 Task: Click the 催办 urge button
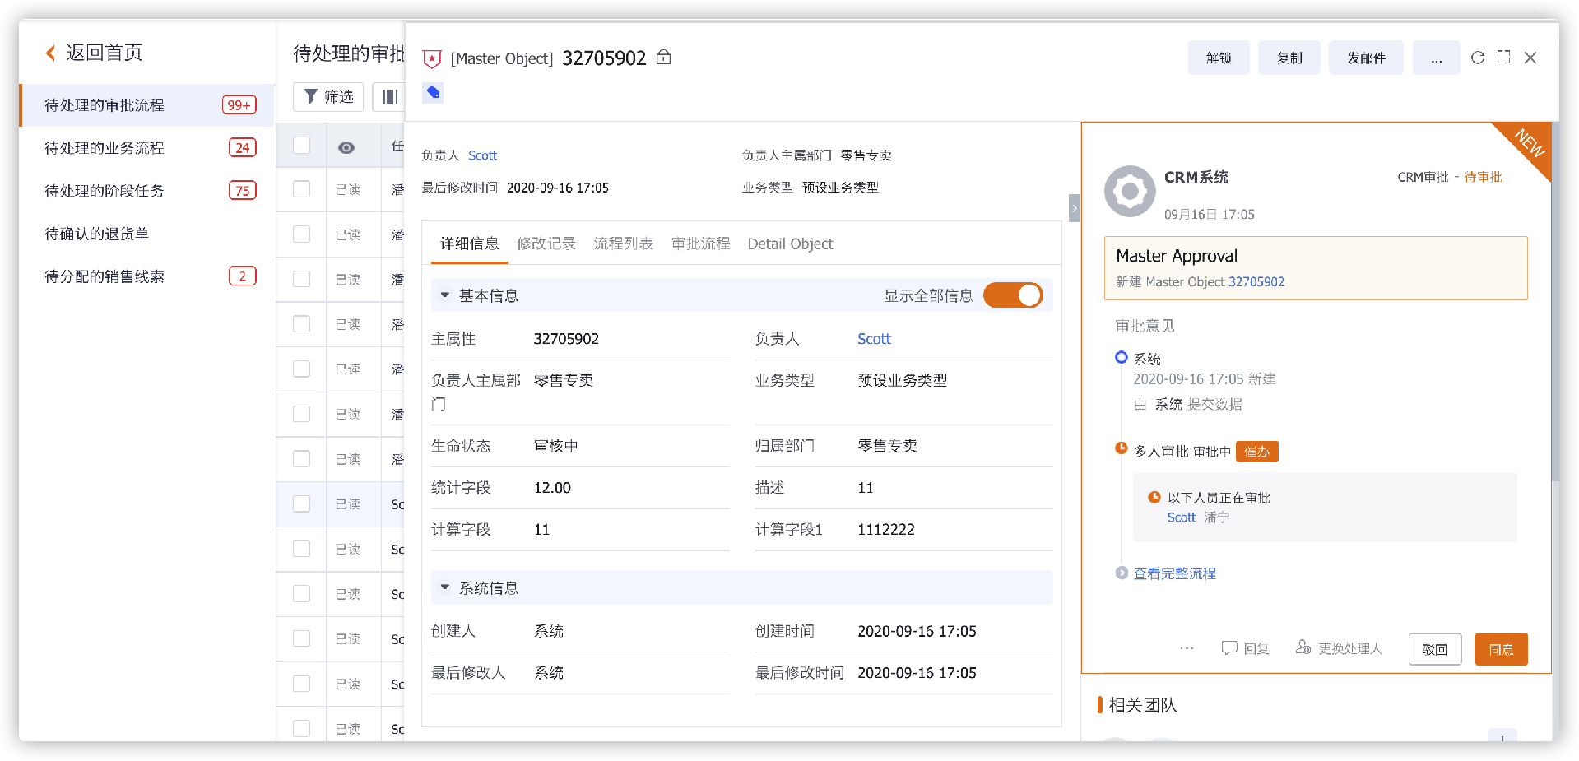(x=1256, y=452)
